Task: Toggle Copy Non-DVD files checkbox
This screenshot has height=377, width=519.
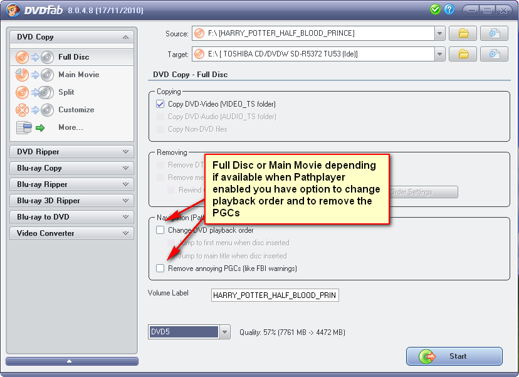Action: [160, 129]
